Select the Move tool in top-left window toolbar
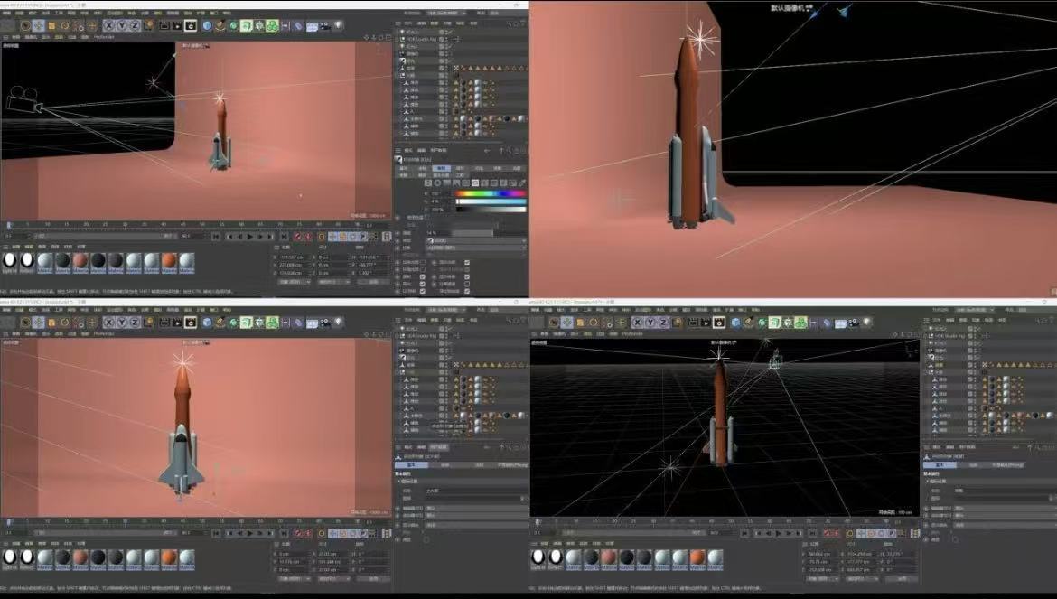The width and height of the screenshot is (1057, 599). pyautogui.click(x=38, y=25)
